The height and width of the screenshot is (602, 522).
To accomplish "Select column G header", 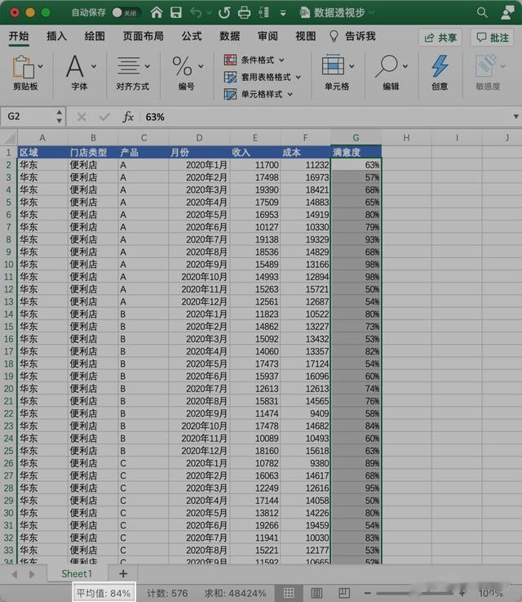I will pyautogui.click(x=356, y=138).
